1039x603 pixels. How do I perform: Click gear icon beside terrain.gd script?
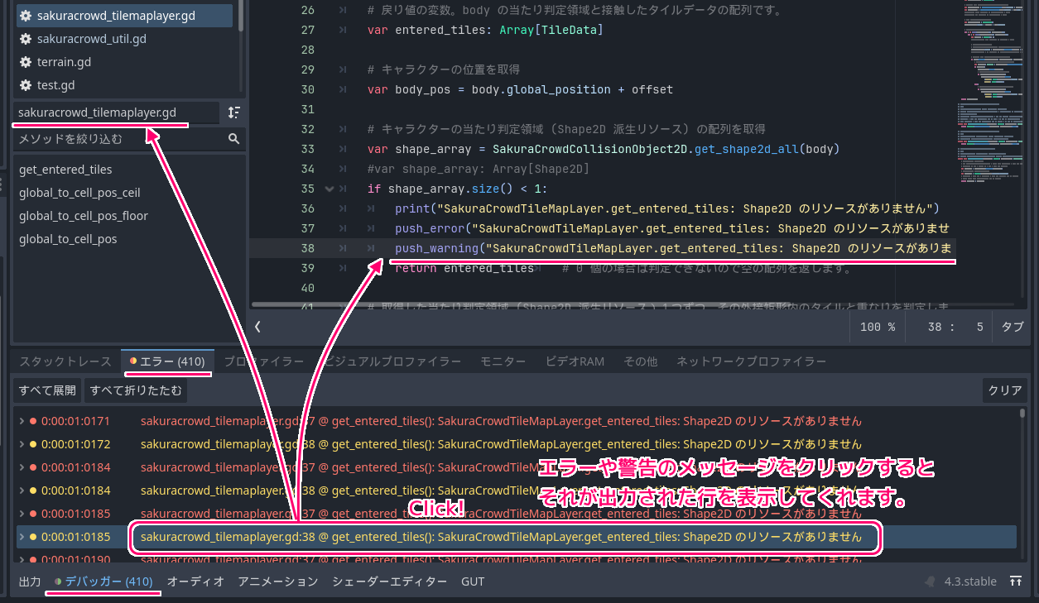pyautogui.click(x=26, y=62)
